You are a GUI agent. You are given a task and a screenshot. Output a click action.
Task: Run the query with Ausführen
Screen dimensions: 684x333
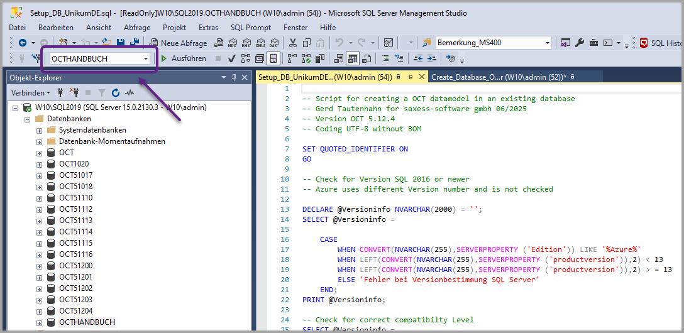pyautogui.click(x=183, y=58)
